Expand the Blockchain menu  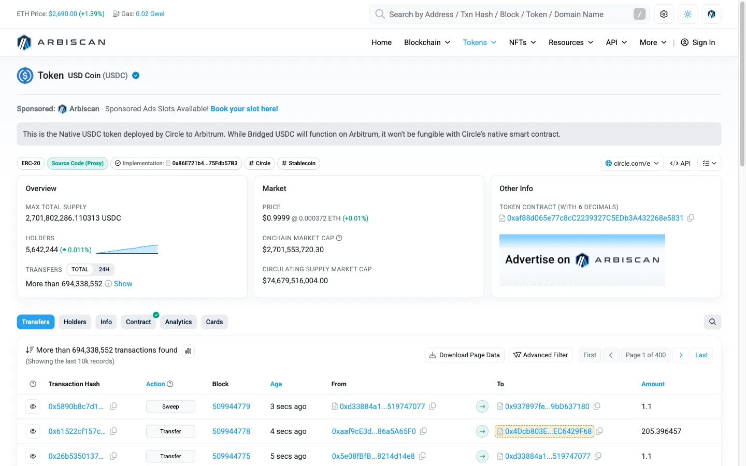click(427, 42)
